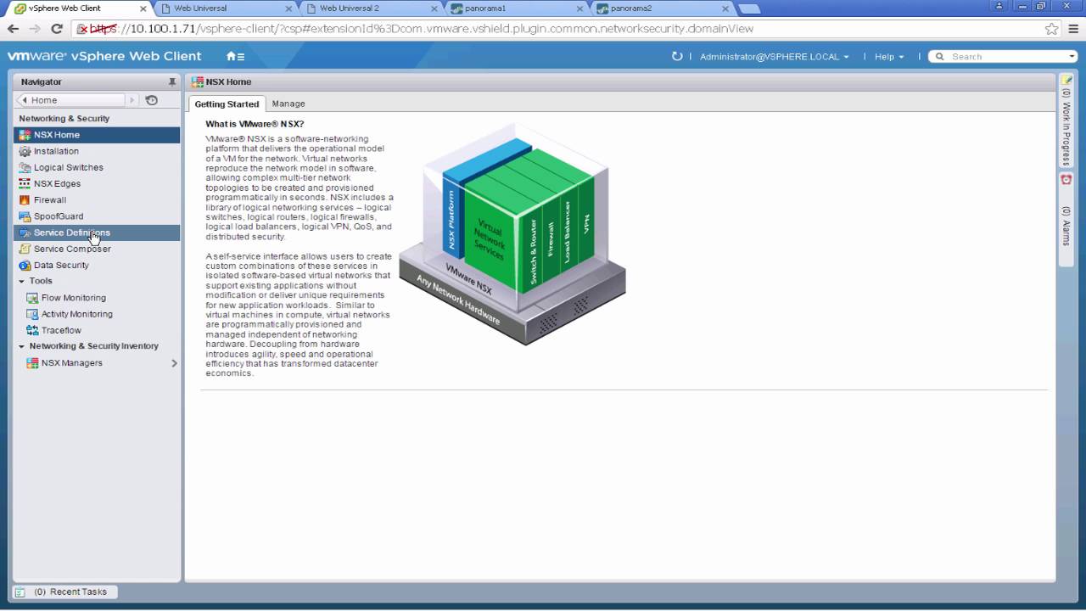
Task: Switch to the Web Universal 2 browser tab
Action: [370, 8]
